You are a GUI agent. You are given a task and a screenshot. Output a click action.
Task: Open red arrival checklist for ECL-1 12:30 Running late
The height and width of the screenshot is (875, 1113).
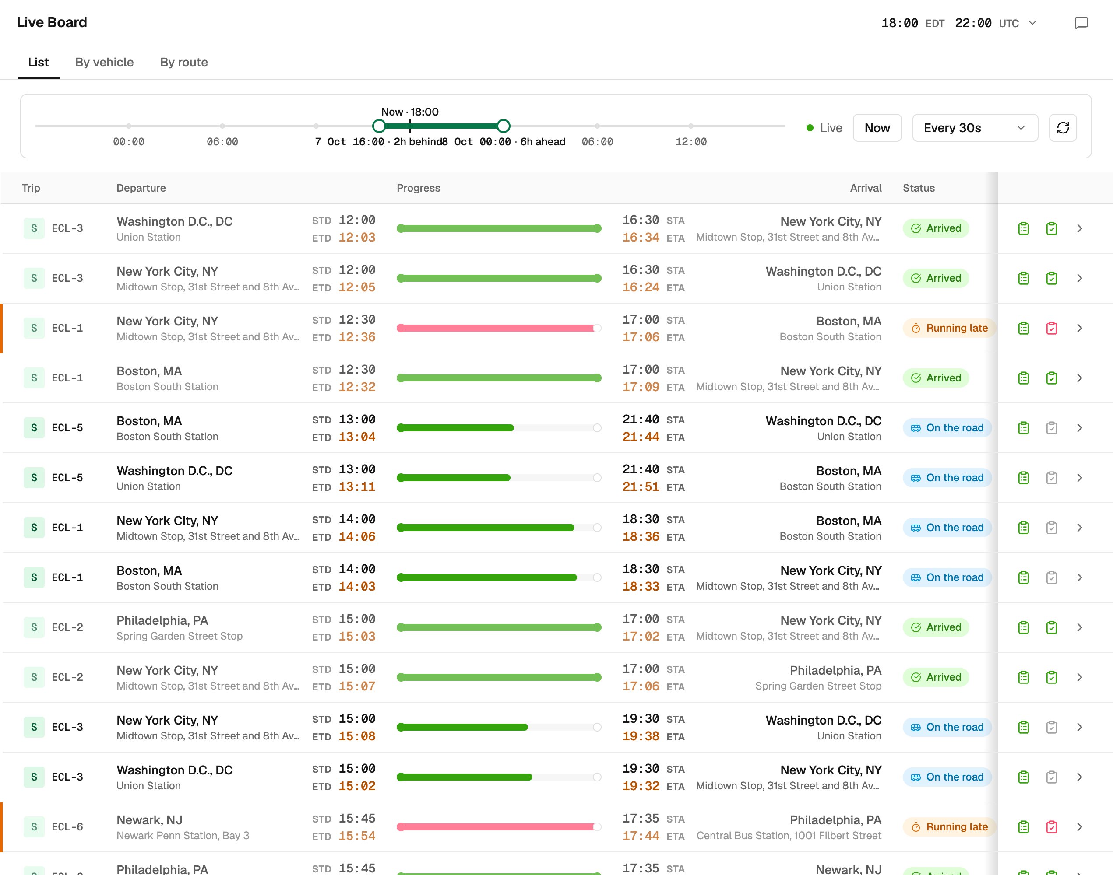[1051, 329]
